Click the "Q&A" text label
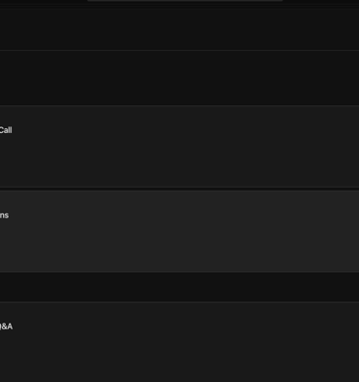Image resolution: width=359 pixels, height=382 pixels. coord(6,326)
